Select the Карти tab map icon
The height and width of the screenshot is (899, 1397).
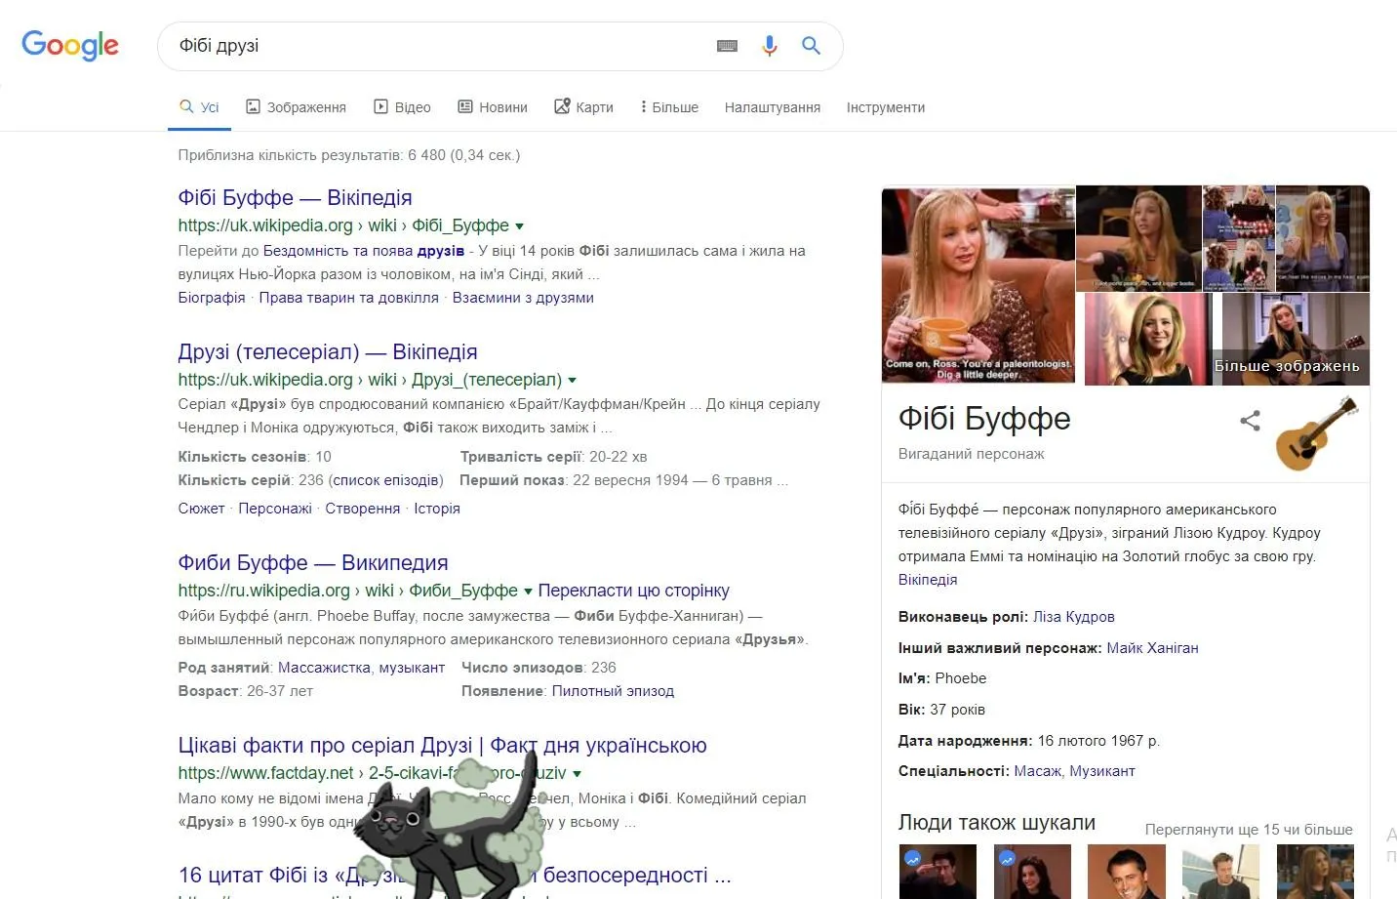pos(563,105)
